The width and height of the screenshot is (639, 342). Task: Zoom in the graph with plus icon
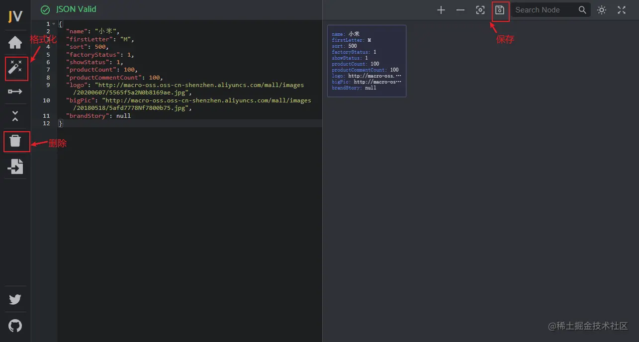tap(441, 10)
